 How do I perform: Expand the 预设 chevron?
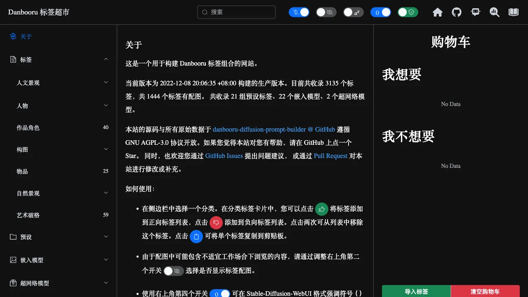[106, 237]
